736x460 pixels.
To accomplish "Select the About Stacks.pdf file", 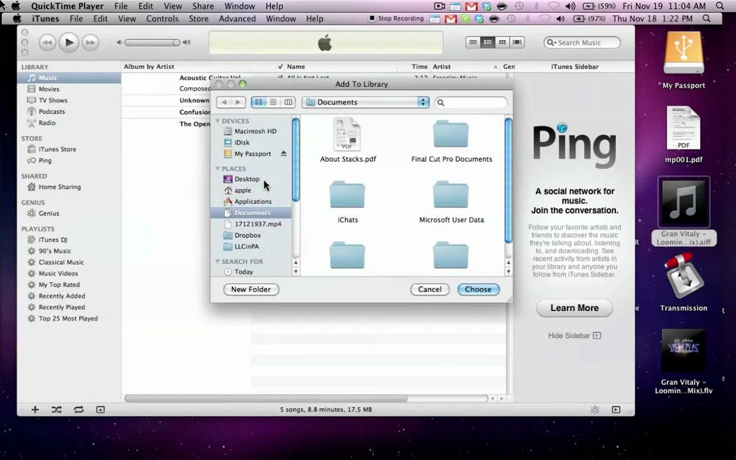I will coord(348,141).
